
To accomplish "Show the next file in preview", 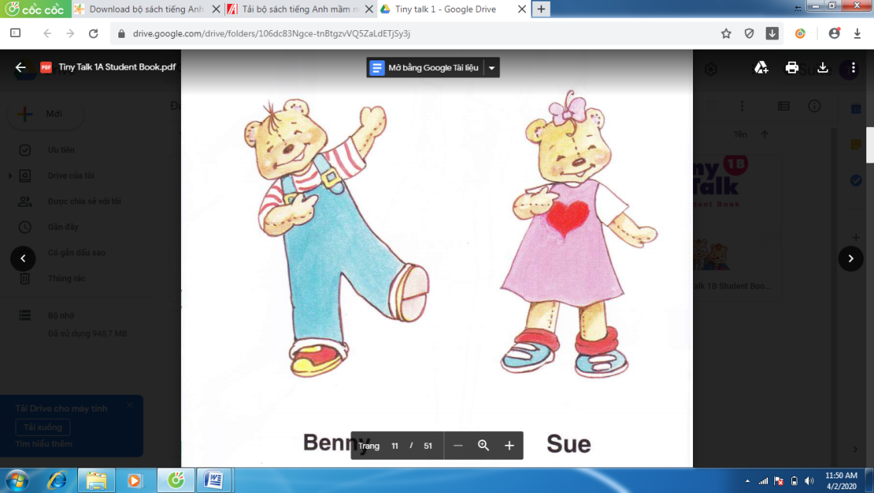I will (x=851, y=258).
